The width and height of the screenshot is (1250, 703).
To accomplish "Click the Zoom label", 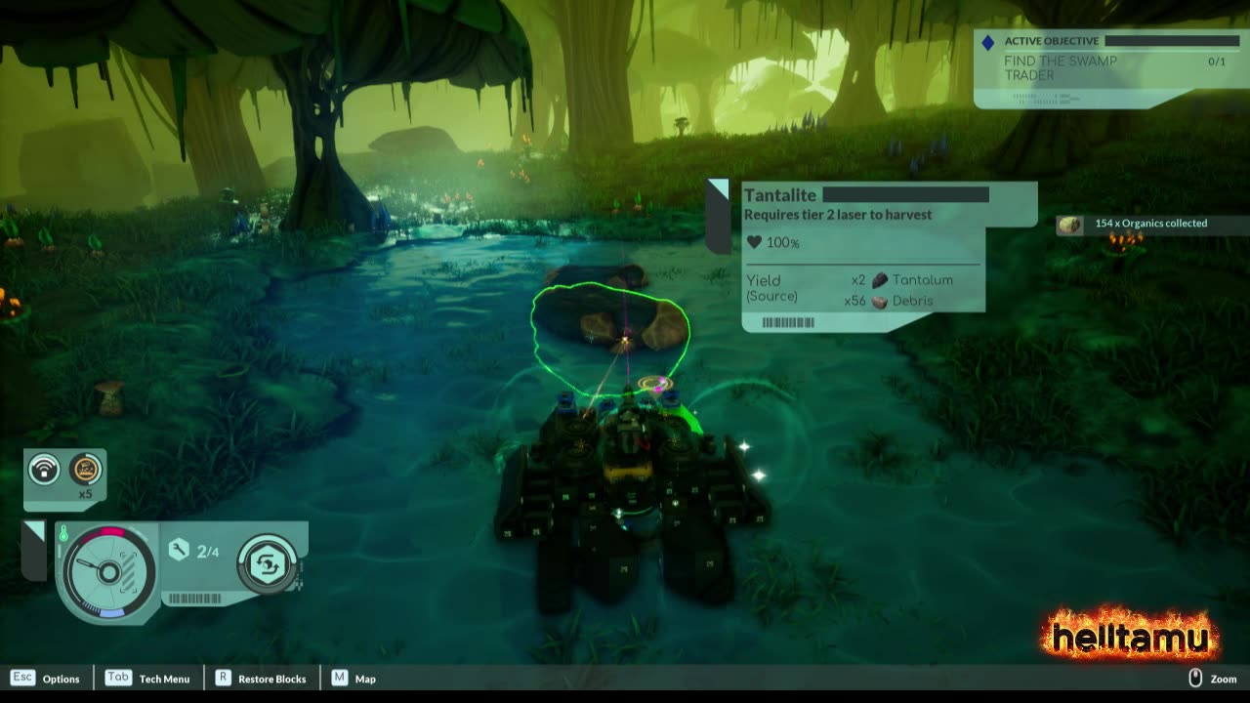I will coord(1224,679).
